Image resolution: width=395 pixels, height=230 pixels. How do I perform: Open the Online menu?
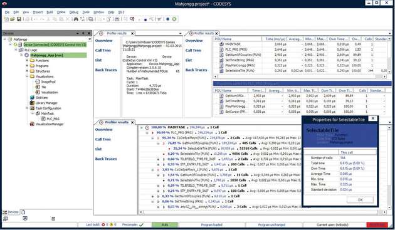coord(61,12)
